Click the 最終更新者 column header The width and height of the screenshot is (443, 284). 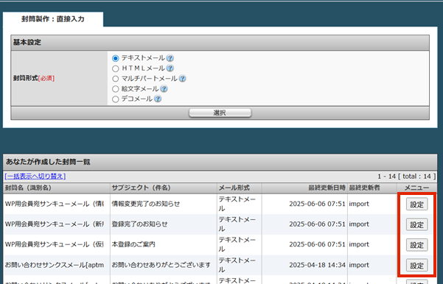click(x=364, y=188)
